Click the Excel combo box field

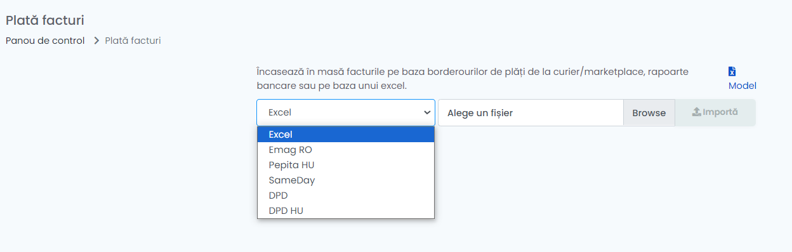[x=346, y=112]
